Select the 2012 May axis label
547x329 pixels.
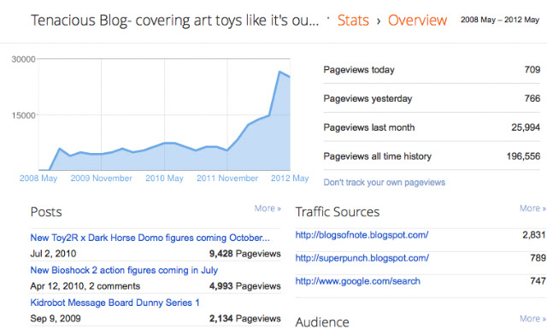(x=290, y=179)
